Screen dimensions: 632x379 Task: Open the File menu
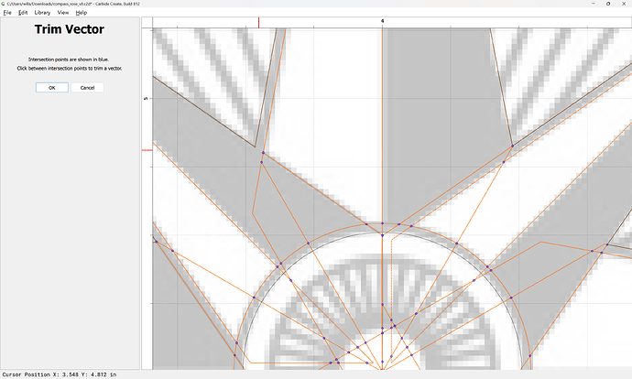click(x=6, y=13)
